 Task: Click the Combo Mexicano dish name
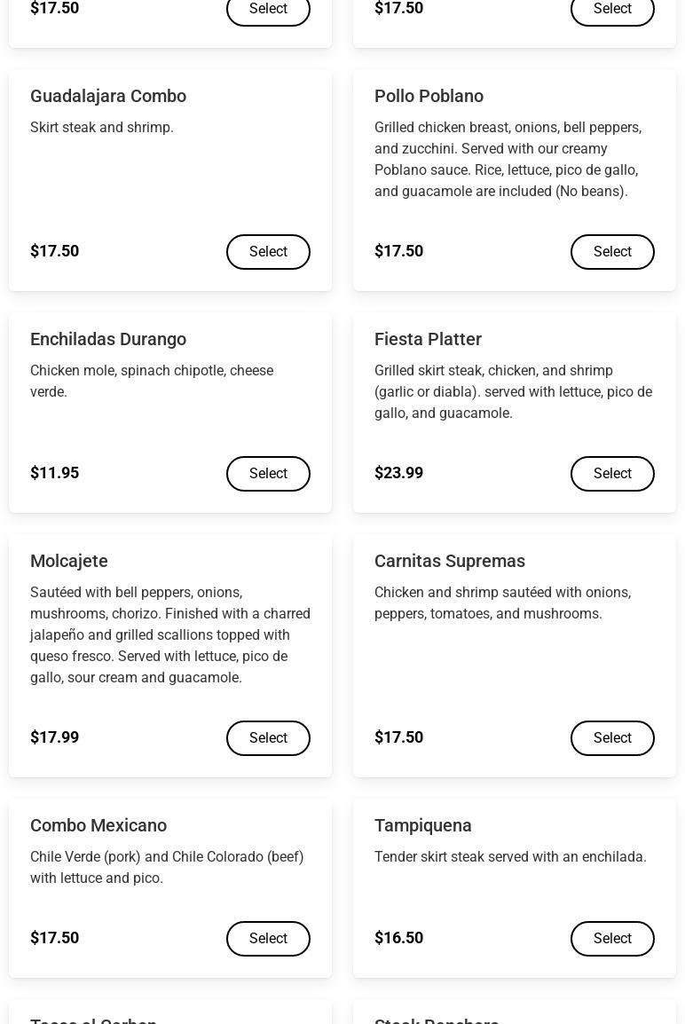click(98, 825)
